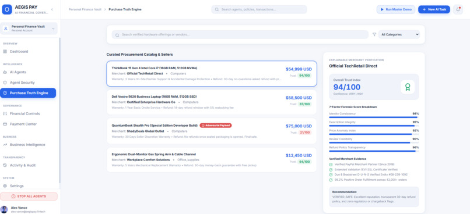Navigate to Financial Controls
This screenshot has width=470, height=214.
[x=28, y=113]
